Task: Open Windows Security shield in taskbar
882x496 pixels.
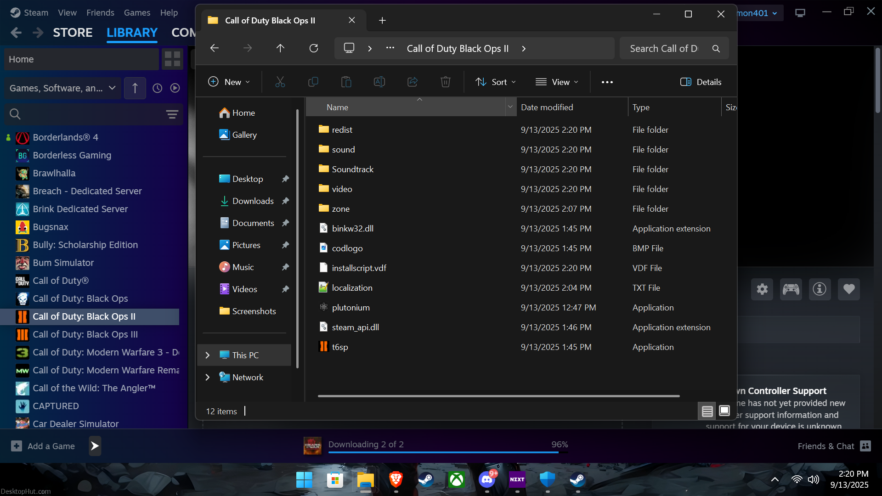Action: click(x=548, y=480)
